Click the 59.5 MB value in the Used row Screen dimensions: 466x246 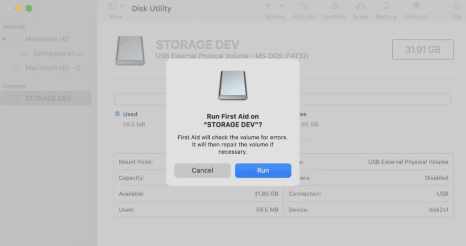(267, 210)
